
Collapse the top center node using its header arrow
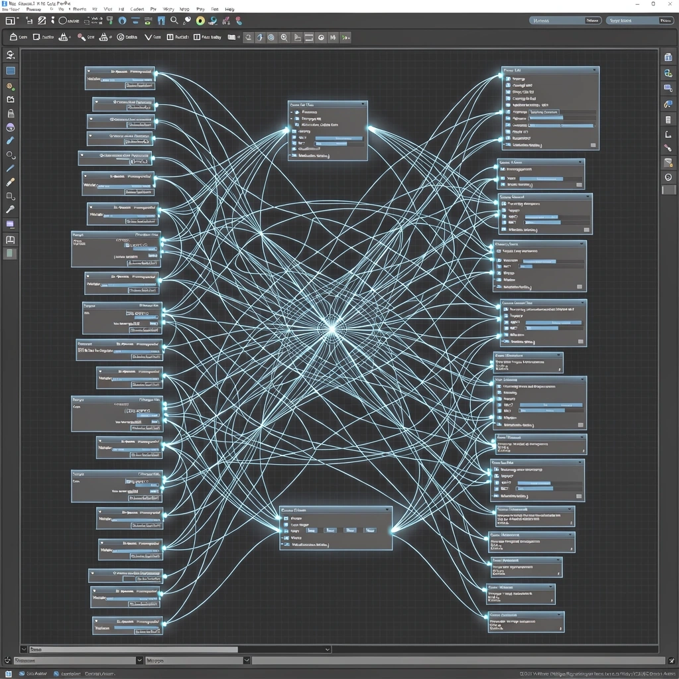point(363,104)
